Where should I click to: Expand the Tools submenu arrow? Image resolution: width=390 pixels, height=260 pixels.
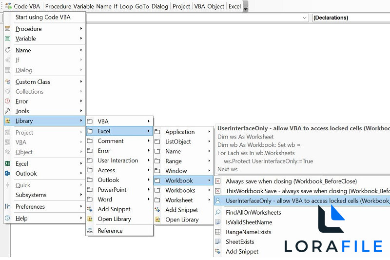click(81, 111)
